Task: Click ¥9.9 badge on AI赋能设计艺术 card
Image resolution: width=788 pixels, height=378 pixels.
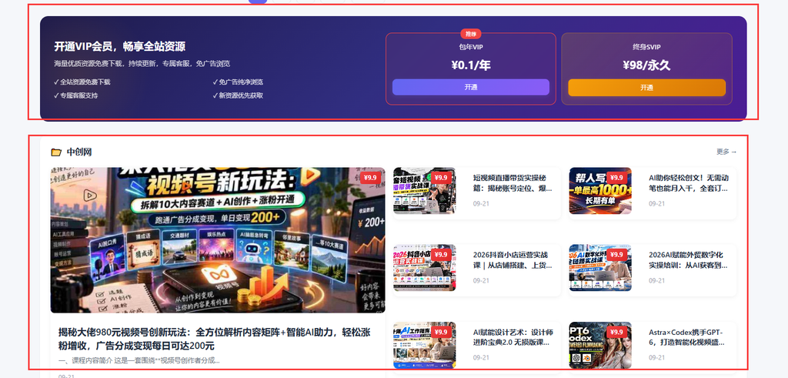Action: [441, 333]
